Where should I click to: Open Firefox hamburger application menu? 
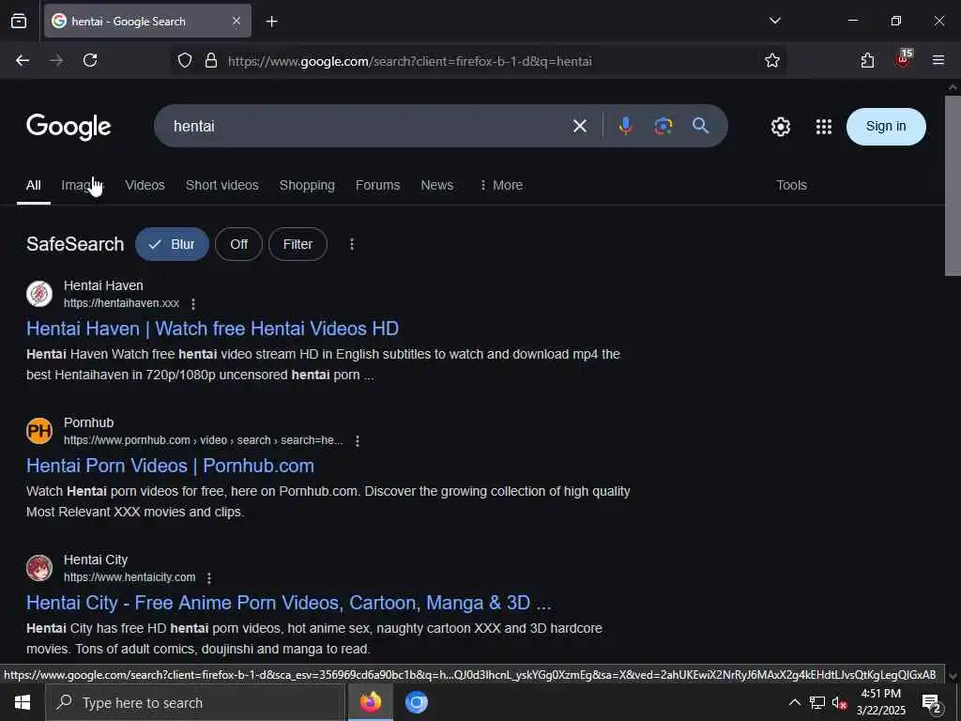938,61
